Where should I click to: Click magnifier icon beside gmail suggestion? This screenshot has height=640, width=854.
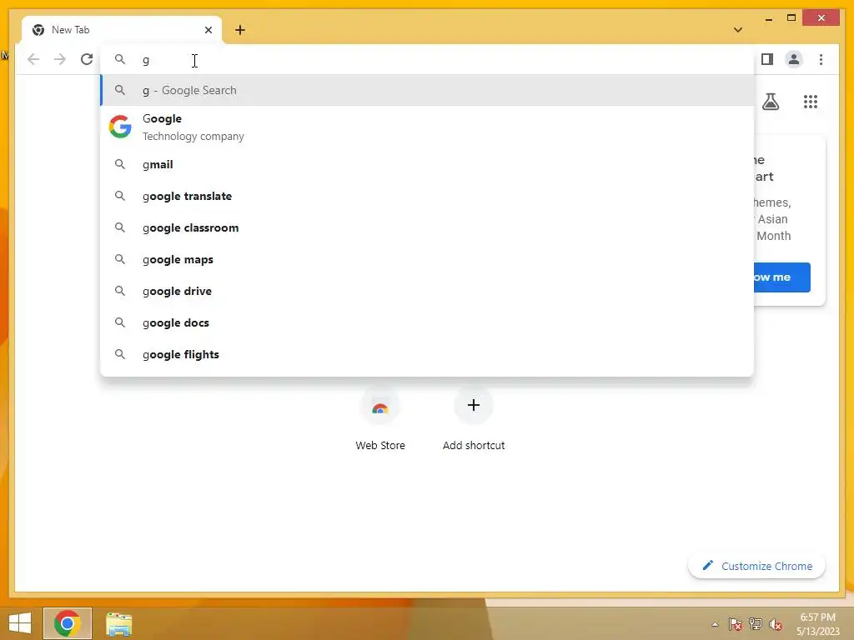coord(120,164)
